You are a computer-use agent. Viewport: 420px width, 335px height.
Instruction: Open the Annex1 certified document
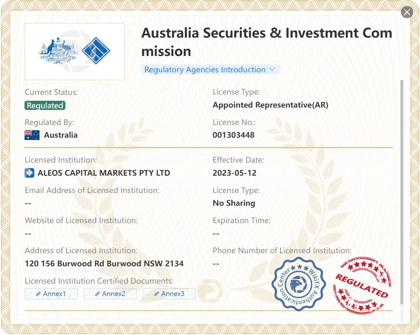pyautogui.click(x=51, y=294)
